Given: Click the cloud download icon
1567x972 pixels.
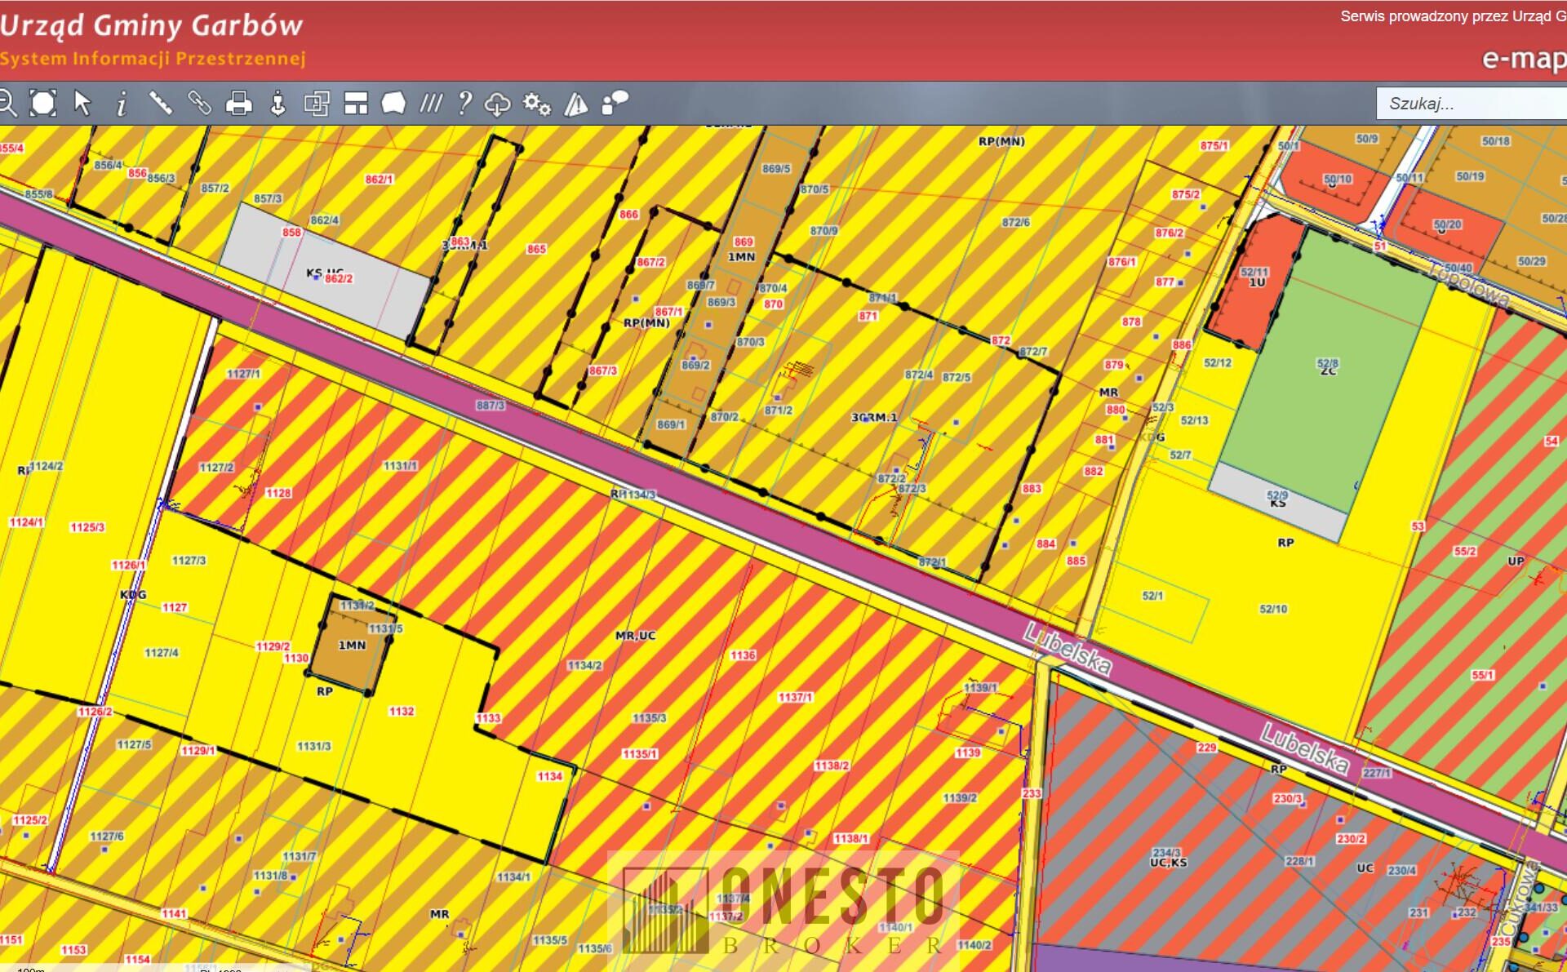Looking at the screenshot, I should pos(497,104).
